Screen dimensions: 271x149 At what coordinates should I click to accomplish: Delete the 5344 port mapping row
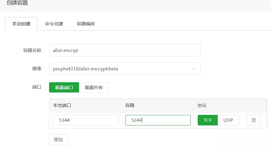tap(253, 120)
